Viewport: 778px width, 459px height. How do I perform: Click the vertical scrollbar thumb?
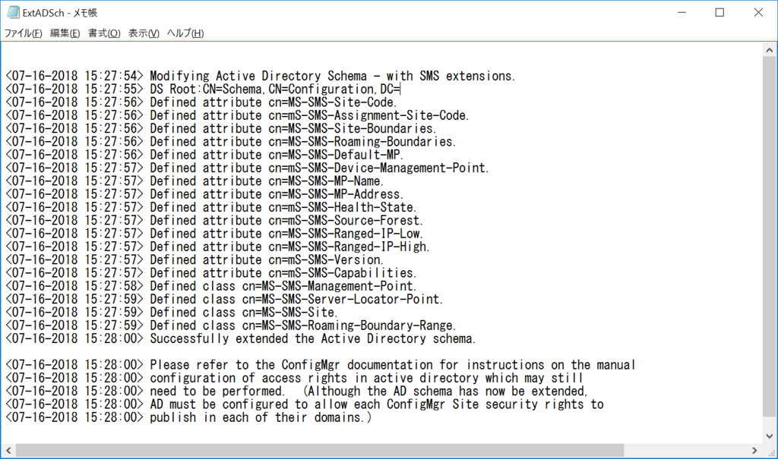pos(769,237)
